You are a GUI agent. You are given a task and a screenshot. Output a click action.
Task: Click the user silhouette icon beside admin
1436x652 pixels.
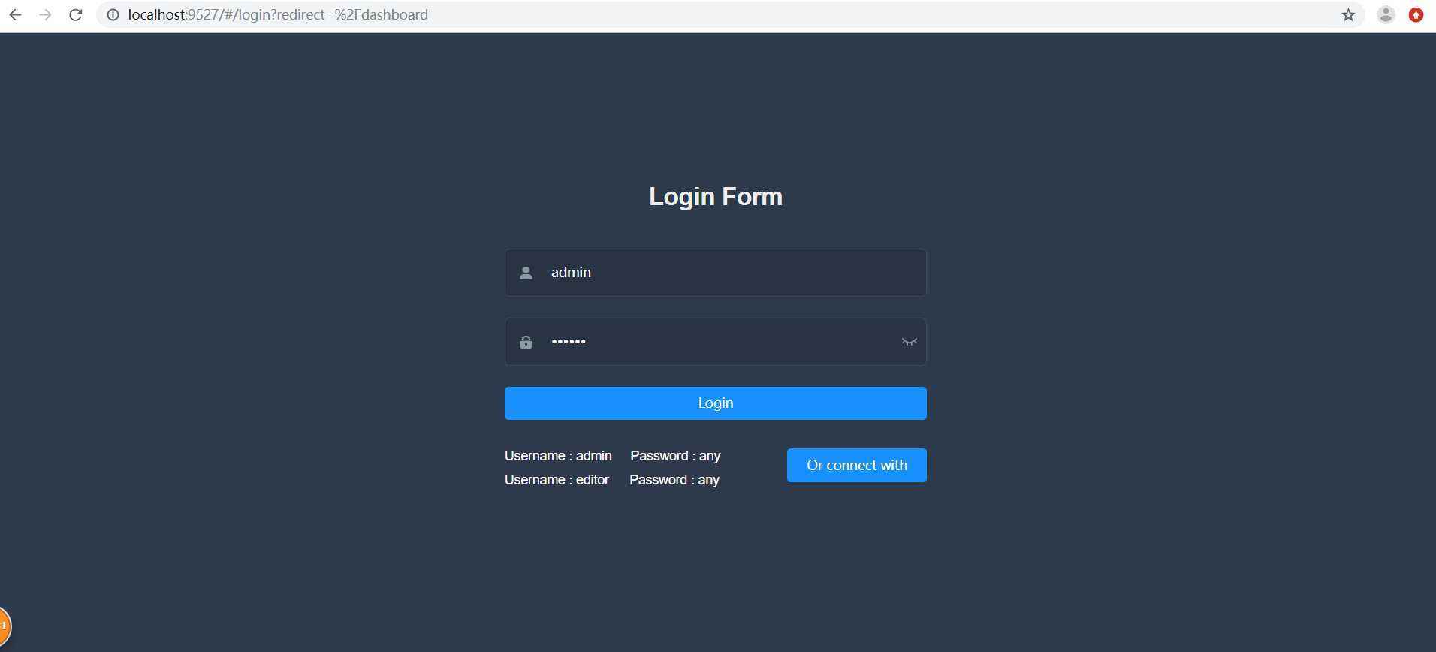point(526,273)
